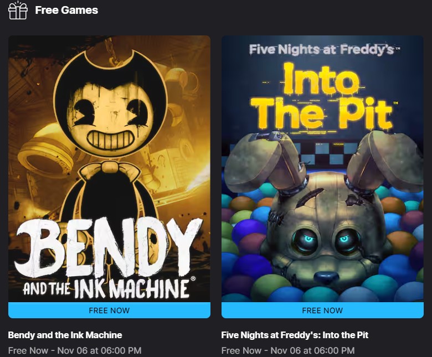Open Five Nights at Freddy's: Into the Pit title
The width and height of the screenshot is (432, 357).
click(x=295, y=335)
